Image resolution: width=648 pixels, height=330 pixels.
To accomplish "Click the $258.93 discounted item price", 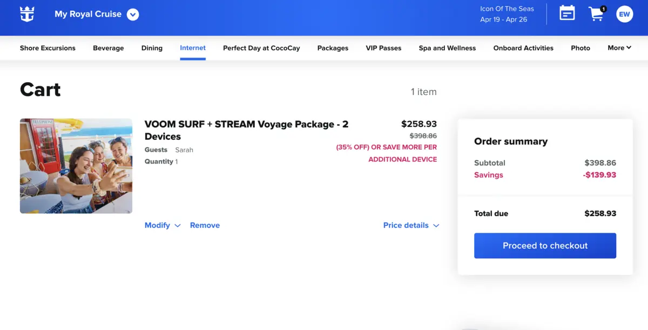I will (x=419, y=124).
